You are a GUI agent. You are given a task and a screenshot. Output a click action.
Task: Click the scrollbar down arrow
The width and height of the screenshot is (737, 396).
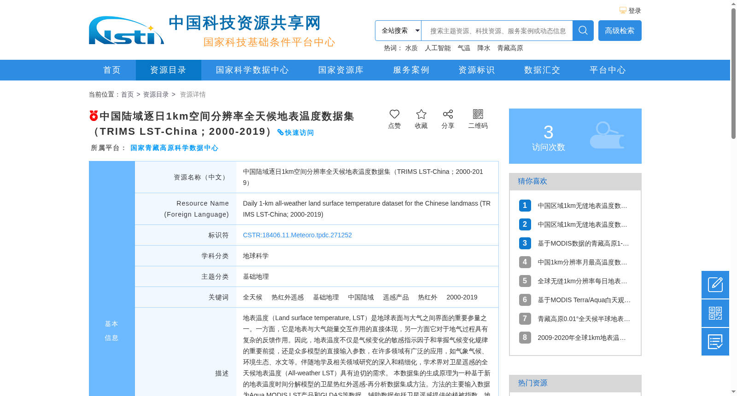pos(733,392)
